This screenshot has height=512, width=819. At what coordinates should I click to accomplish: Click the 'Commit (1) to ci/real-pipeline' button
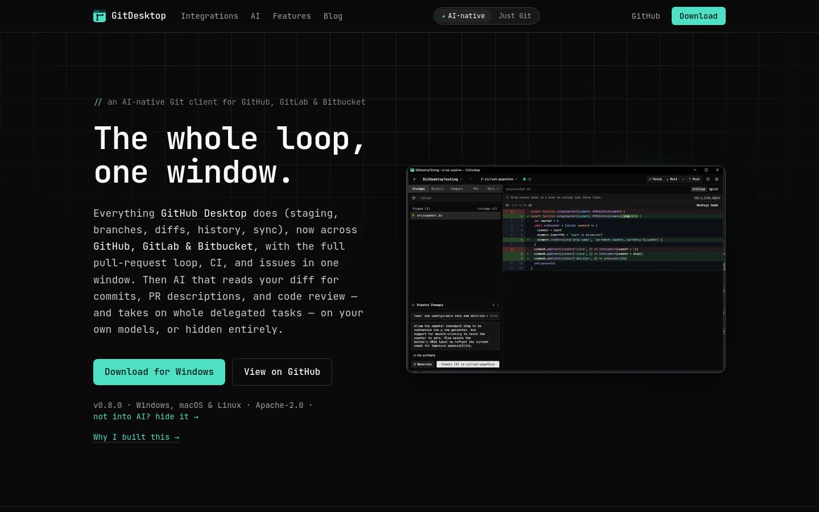coord(468,364)
